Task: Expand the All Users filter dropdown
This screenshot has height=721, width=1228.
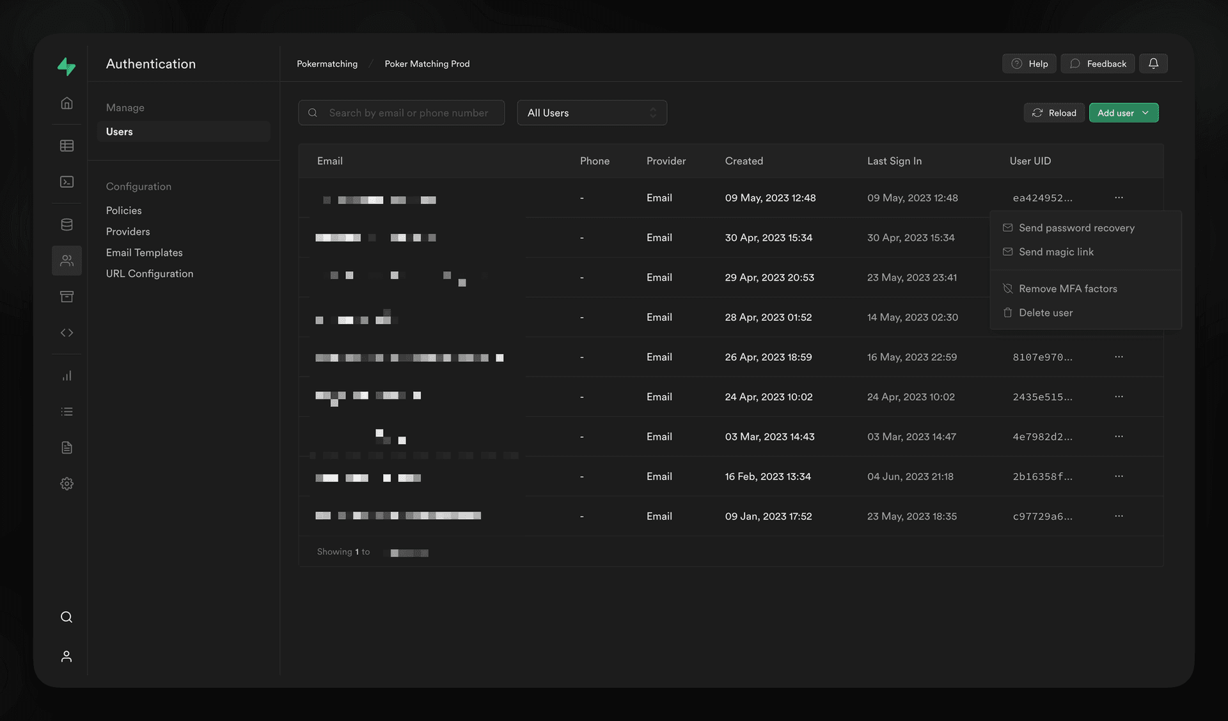Action: pyautogui.click(x=592, y=113)
